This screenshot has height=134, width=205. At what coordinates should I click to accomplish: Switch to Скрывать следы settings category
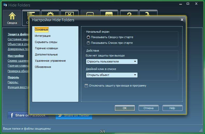tap(46, 42)
